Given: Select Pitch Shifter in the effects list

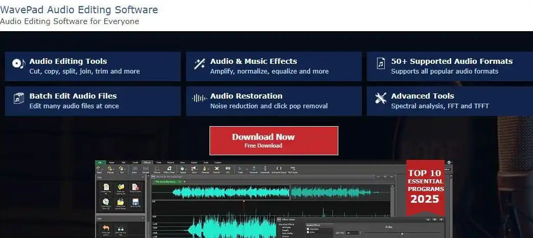Looking at the screenshot, I should [287, 233].
